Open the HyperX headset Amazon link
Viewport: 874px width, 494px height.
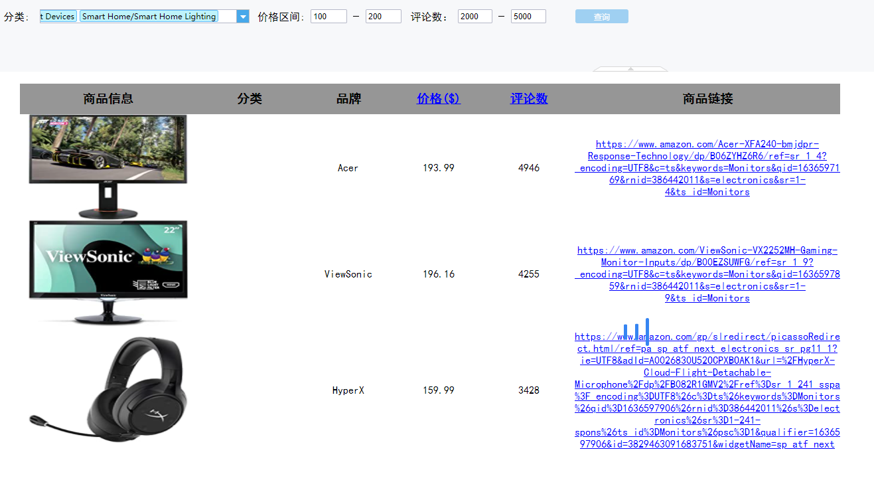[707, 390]
